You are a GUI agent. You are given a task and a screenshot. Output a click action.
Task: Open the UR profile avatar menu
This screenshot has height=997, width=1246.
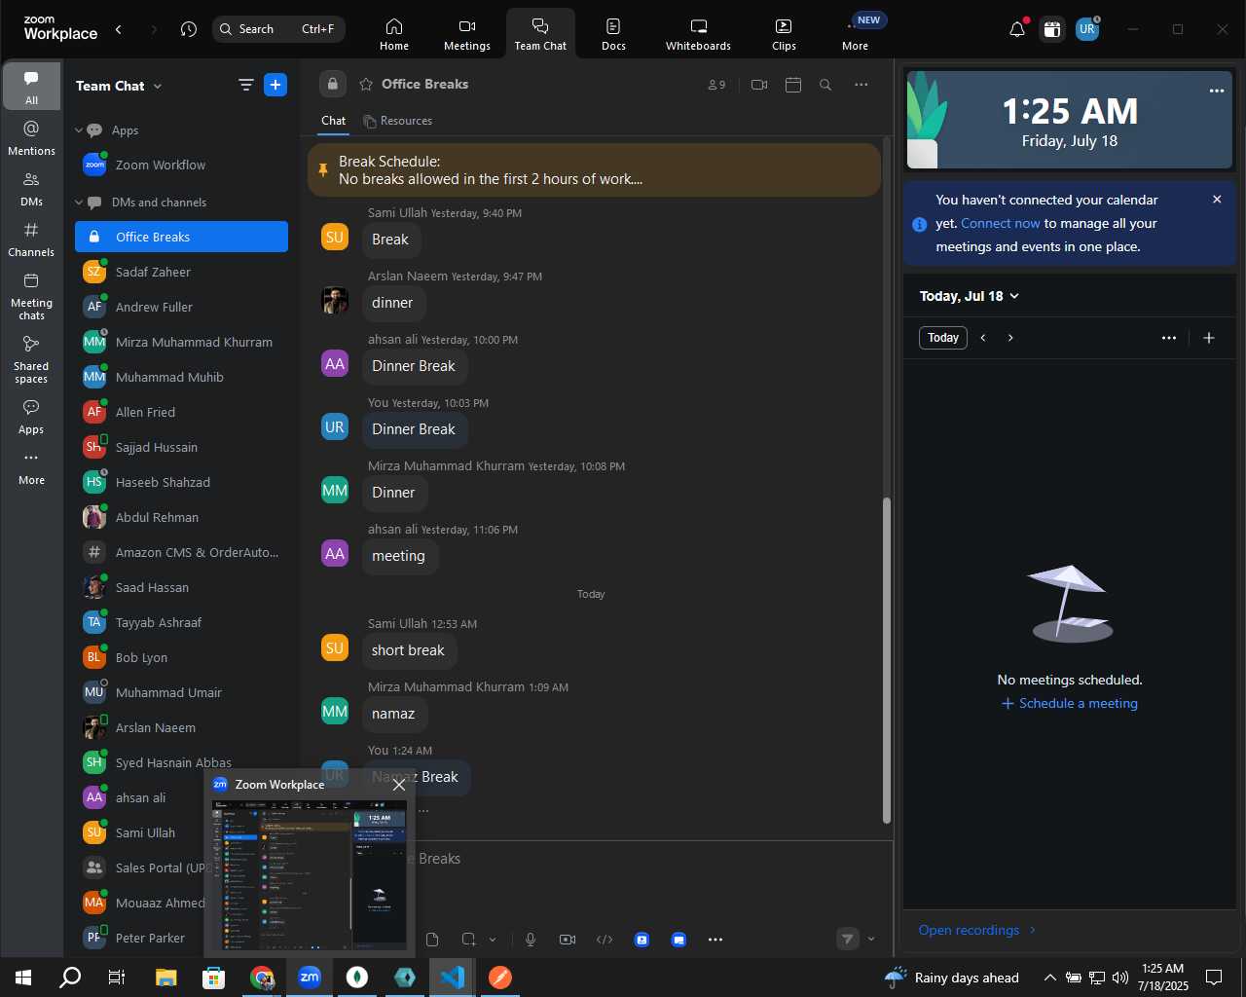[x=1087, y=29]
